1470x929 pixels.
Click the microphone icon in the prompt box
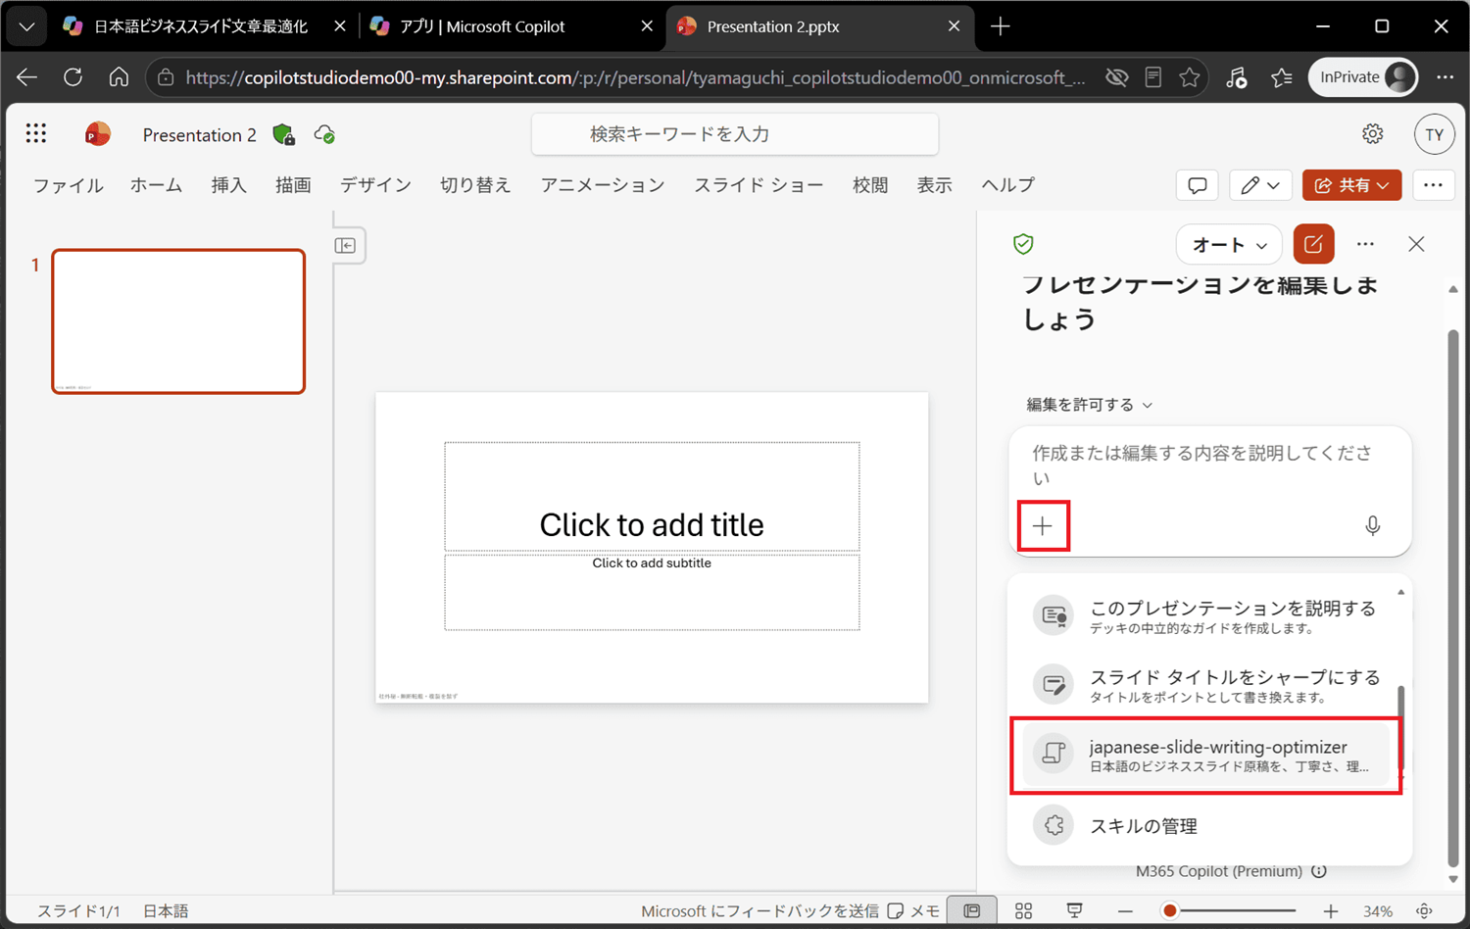coord(1372,526)
